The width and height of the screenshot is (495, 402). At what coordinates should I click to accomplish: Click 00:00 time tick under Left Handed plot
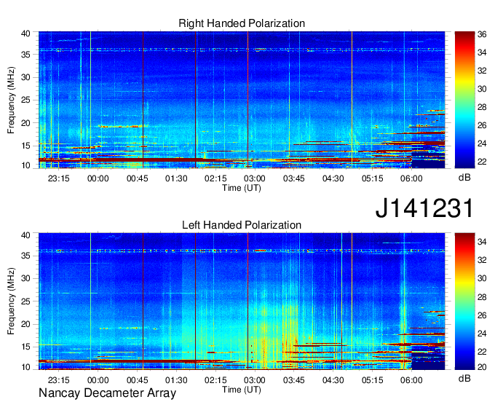tap(98, 380)
